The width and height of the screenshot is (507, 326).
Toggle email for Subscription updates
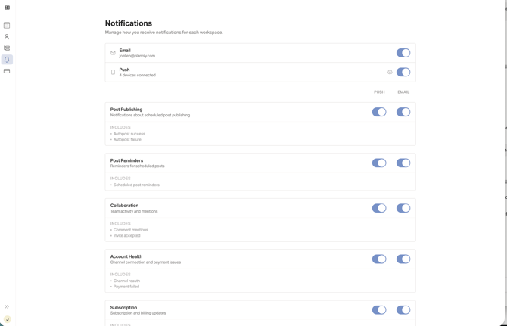(403, 310)
